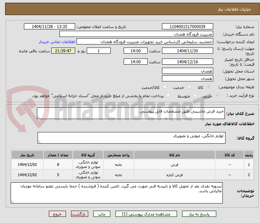Click the quantity cell showing 8

pos(58,165)
